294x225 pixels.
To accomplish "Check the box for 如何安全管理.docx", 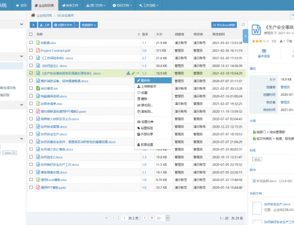I will tap(31, 126).
